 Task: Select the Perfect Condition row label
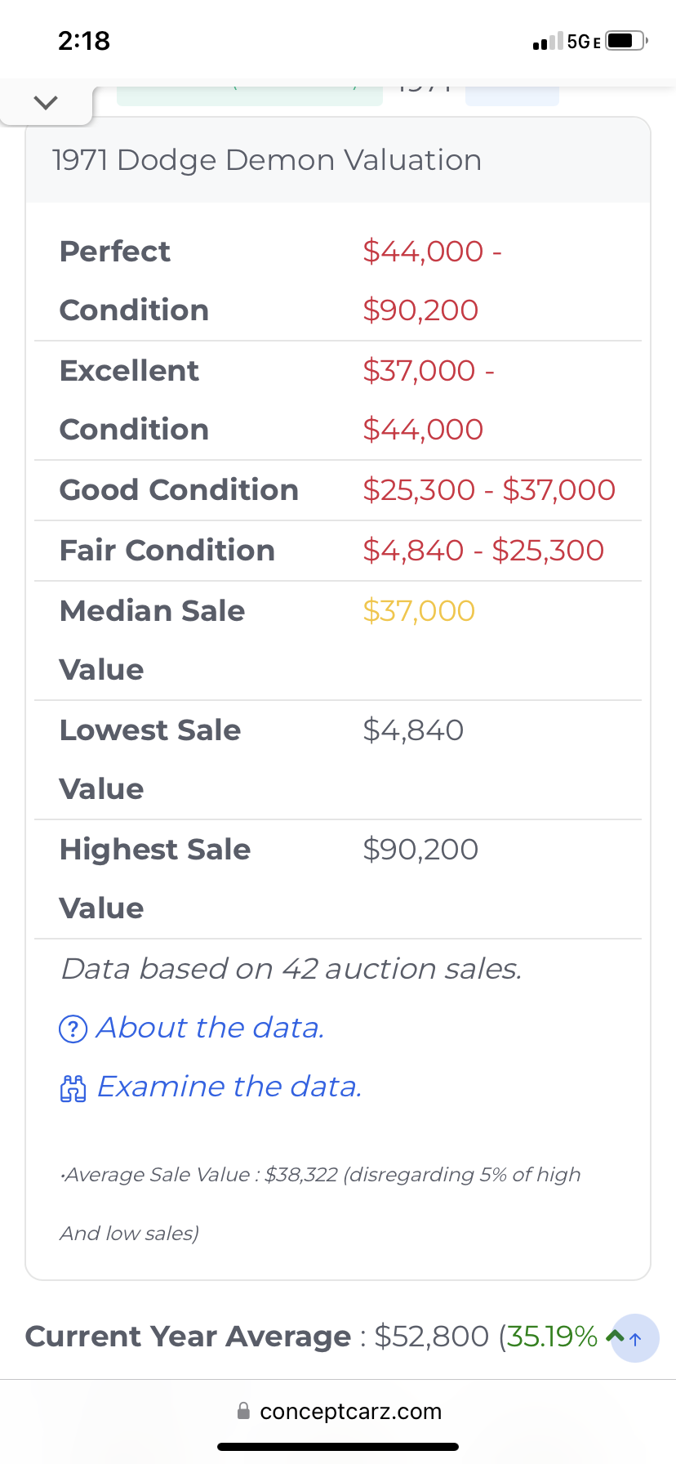pos(134,280)
